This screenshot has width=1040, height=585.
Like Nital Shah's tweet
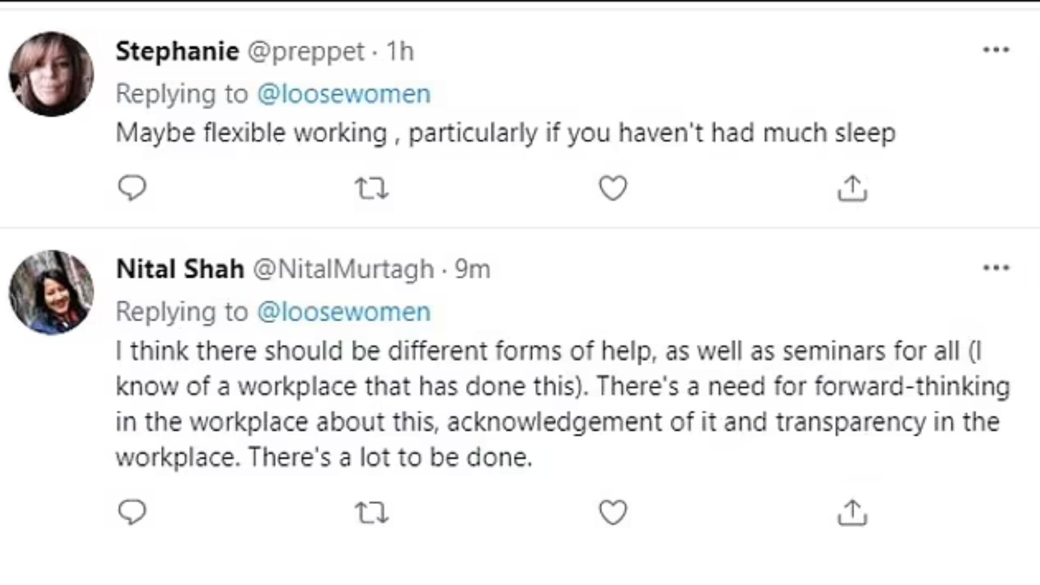tap(613, 512)
